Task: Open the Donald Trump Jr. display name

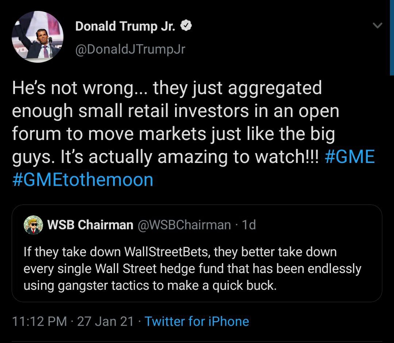Action: pos(126,27)
